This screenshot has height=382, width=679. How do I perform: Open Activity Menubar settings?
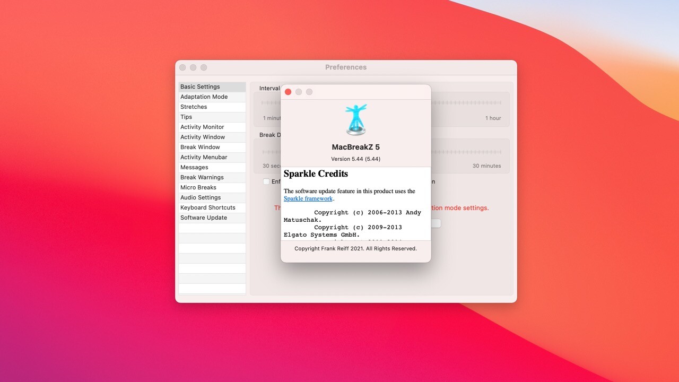[x=212, y=157]
